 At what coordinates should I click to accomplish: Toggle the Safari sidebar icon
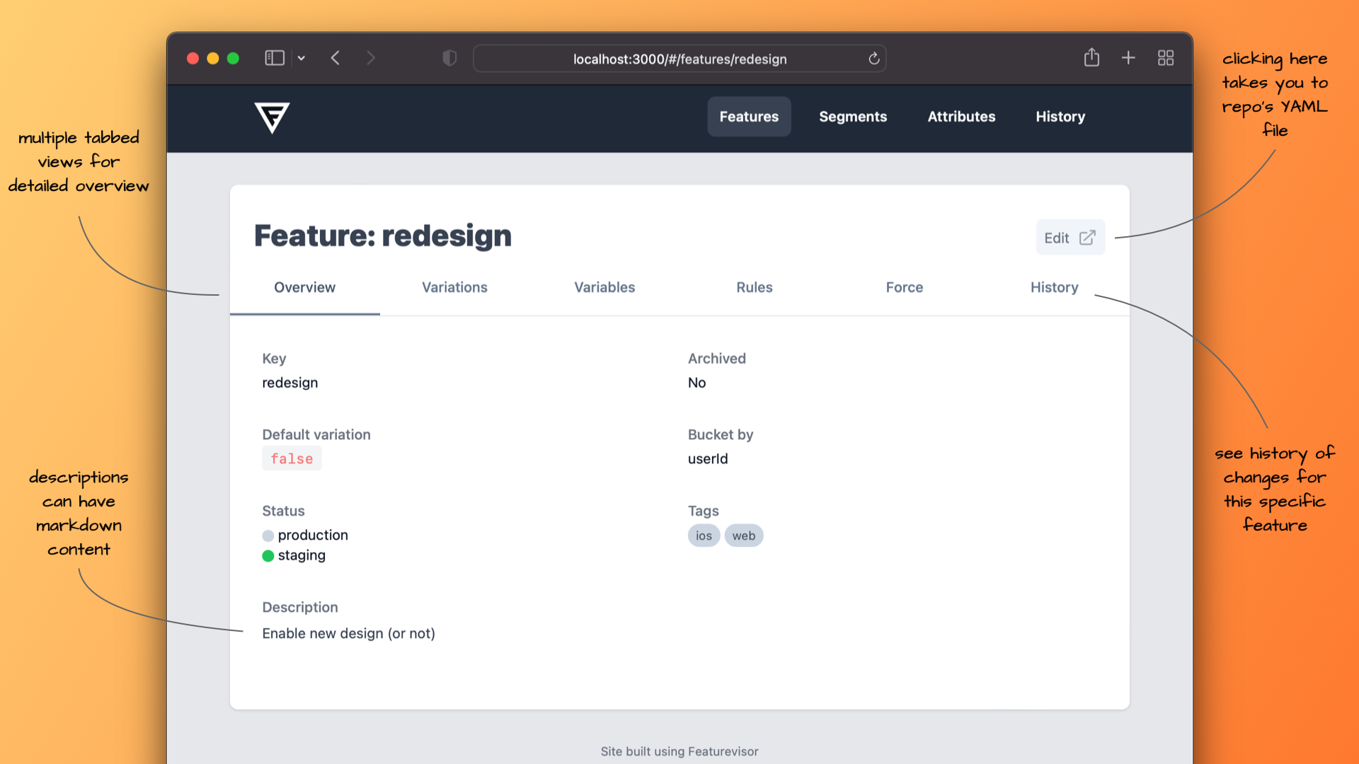pyautogui.click(x=275, y=58)
